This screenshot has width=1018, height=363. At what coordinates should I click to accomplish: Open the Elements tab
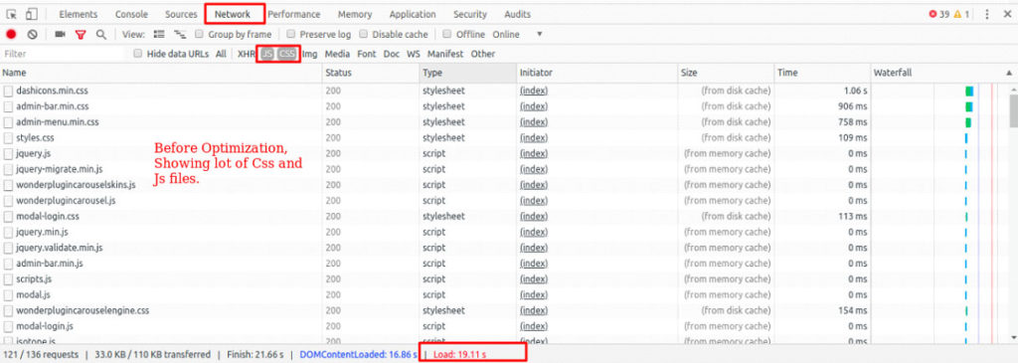tap(78, 14)
